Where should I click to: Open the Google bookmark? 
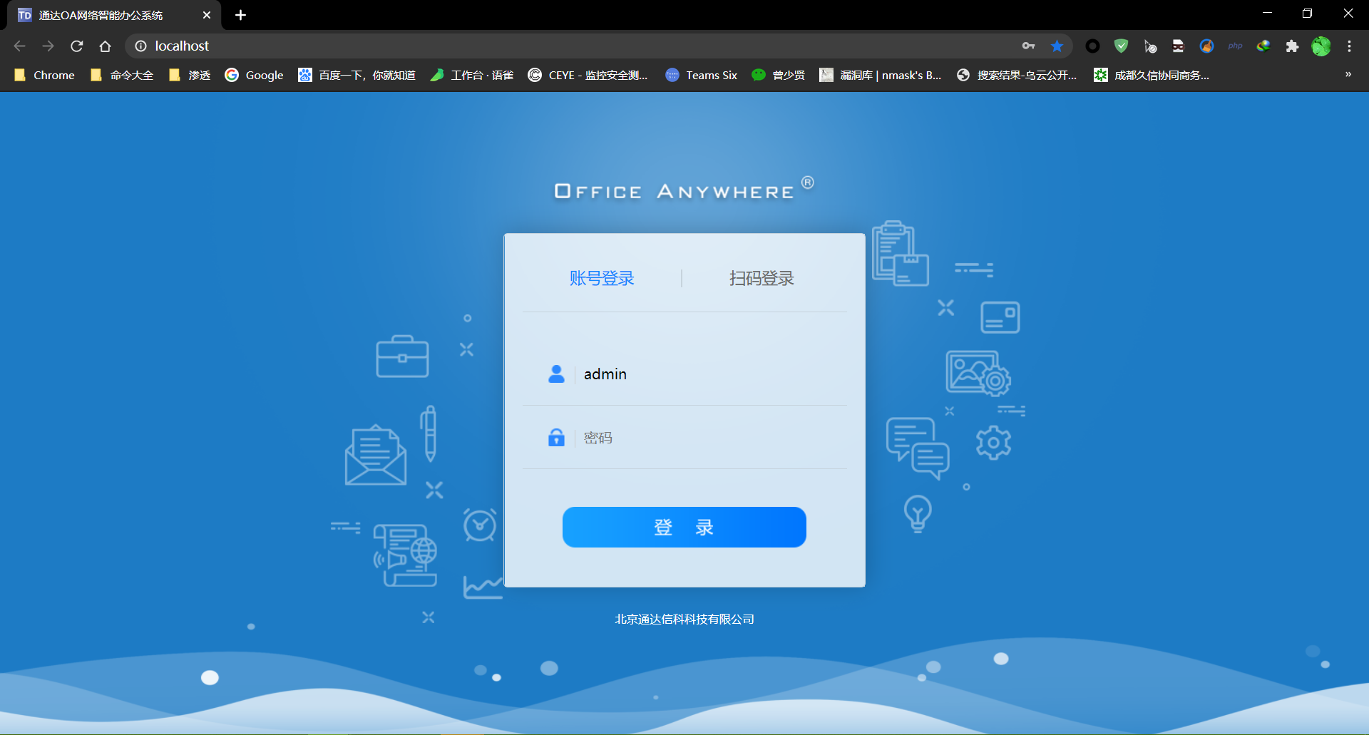254,75
